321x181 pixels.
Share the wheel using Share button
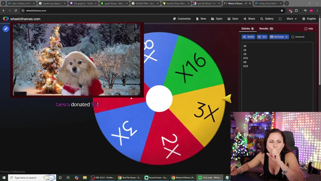[x=249, y=19]
